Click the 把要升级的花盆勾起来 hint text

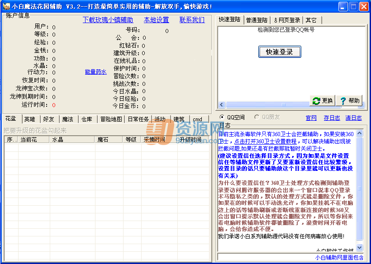pos(35,131)
